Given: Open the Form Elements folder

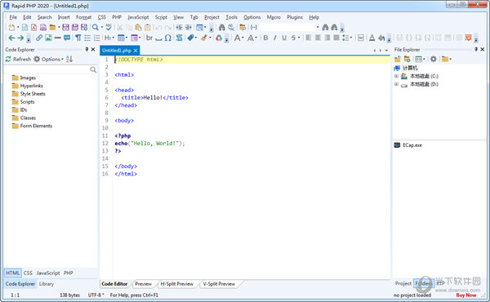Looking at the screenshot, I should [32, 126].
